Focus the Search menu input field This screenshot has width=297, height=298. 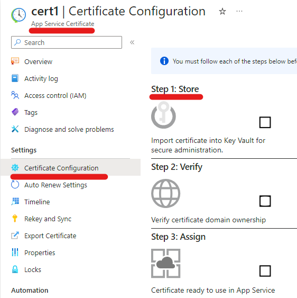67,42
